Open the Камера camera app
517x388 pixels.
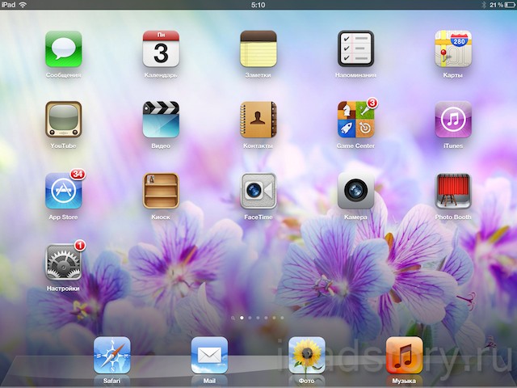[355, 191]
